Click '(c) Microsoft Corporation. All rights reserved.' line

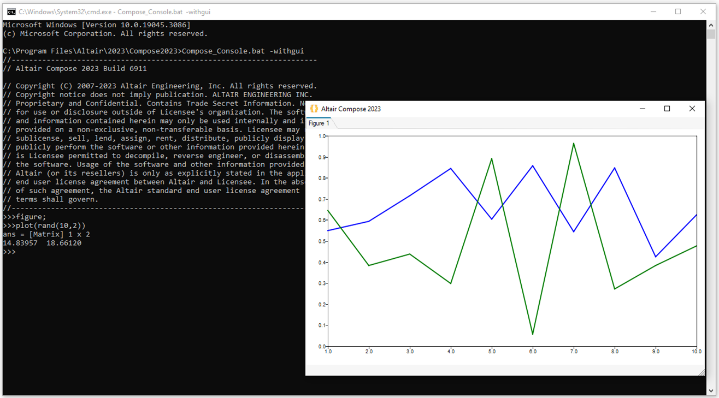click(105, 33)
